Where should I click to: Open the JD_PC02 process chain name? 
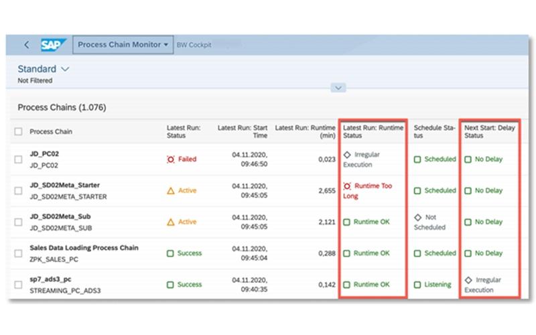44,154
